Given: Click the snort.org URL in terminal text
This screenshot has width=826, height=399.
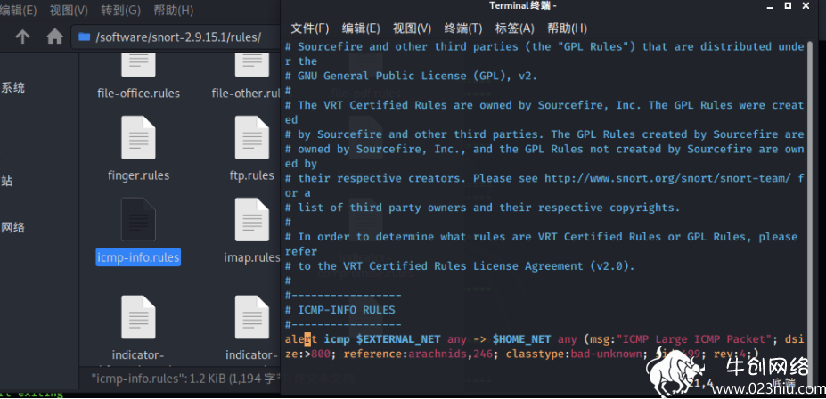Looking at the screenshot, I should [667, 178].
